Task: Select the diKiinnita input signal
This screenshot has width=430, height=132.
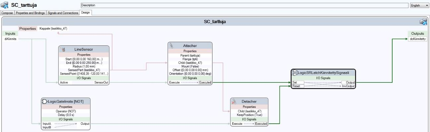Action: pos(10,39)
